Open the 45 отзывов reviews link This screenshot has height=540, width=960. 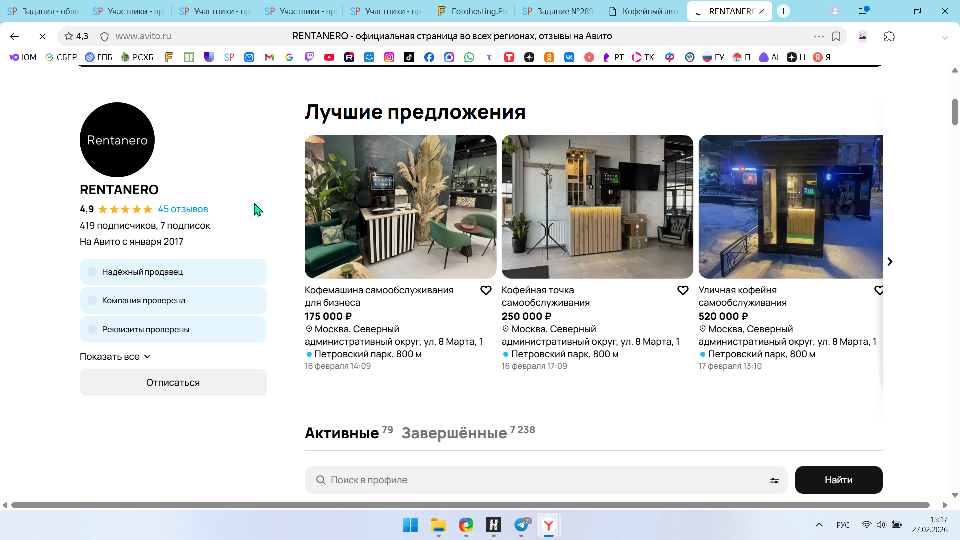tap(183, 209)
